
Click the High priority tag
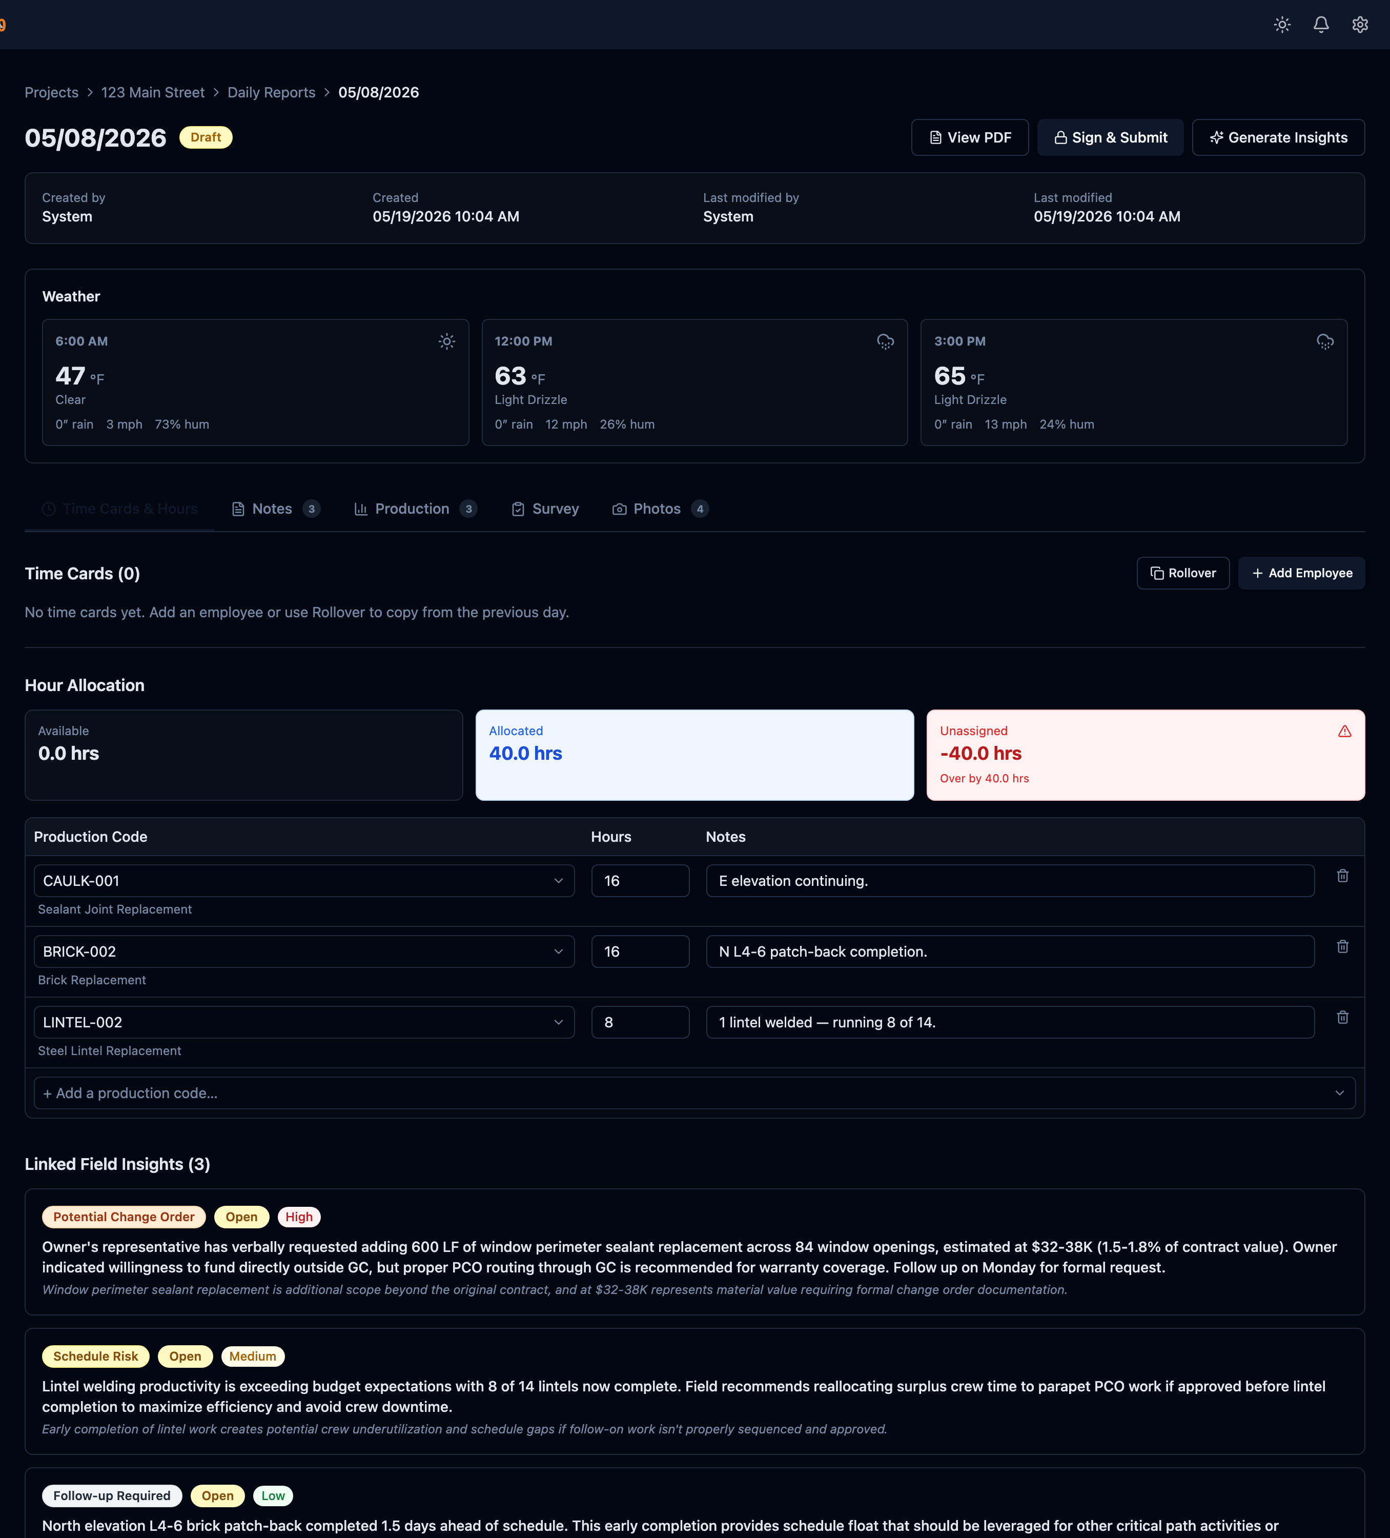tap(299, 1217)
